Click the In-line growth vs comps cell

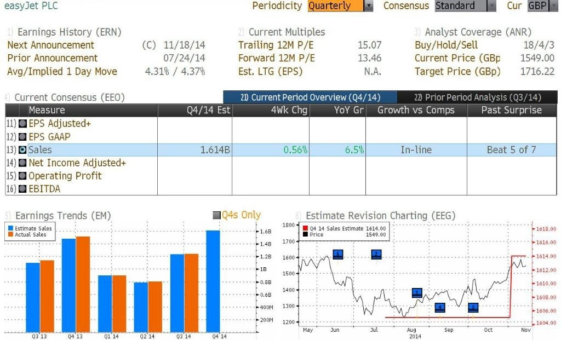pyautogui.click(x=416, y=150)
